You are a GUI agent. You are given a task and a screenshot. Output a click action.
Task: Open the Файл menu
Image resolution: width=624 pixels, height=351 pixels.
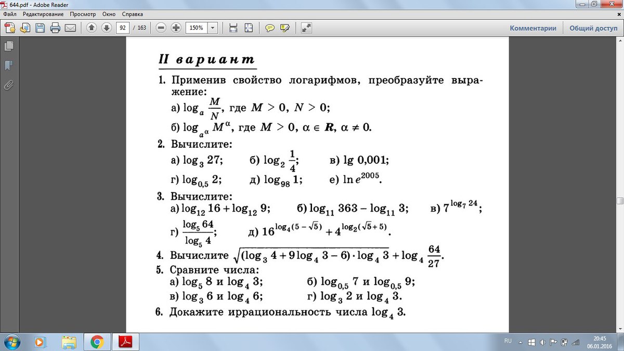tap(10, 14)
